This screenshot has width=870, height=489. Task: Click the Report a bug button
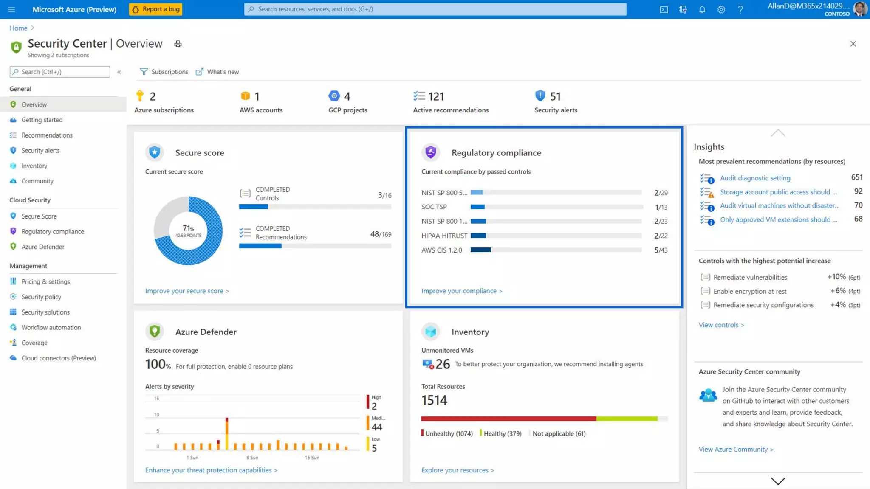pos(155,9)
